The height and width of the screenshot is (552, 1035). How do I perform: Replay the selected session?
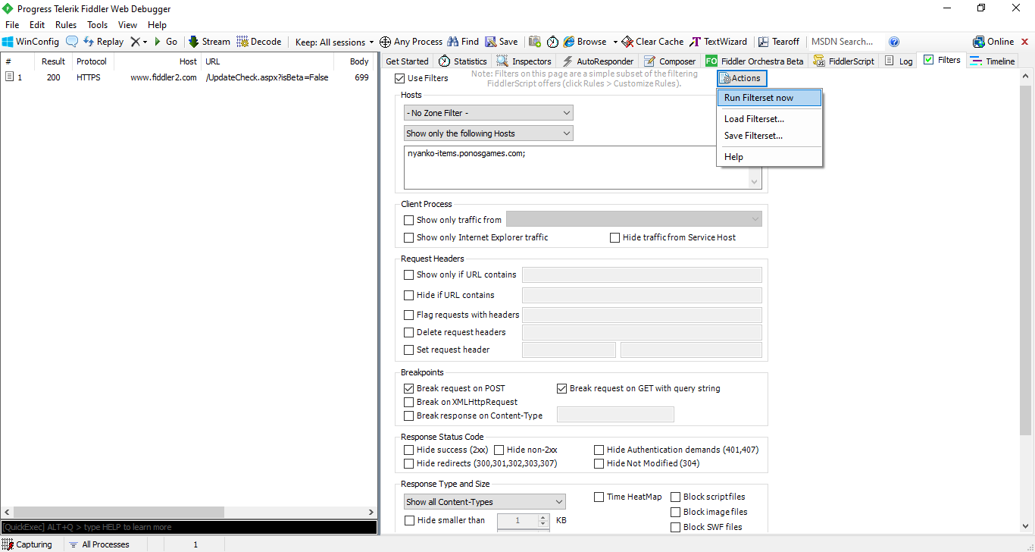pyautogui.click(x=104, y=42)
